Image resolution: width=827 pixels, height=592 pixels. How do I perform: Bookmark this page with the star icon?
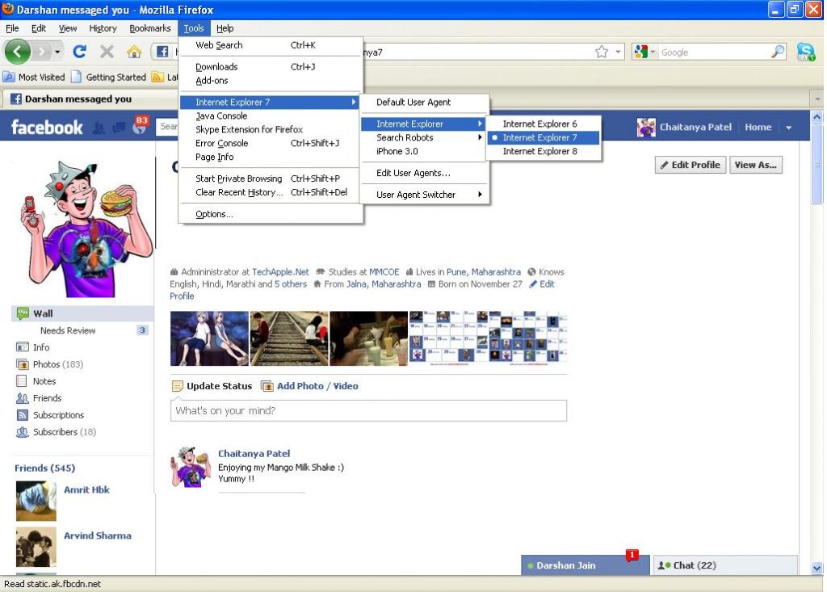(x=601, y=52)
